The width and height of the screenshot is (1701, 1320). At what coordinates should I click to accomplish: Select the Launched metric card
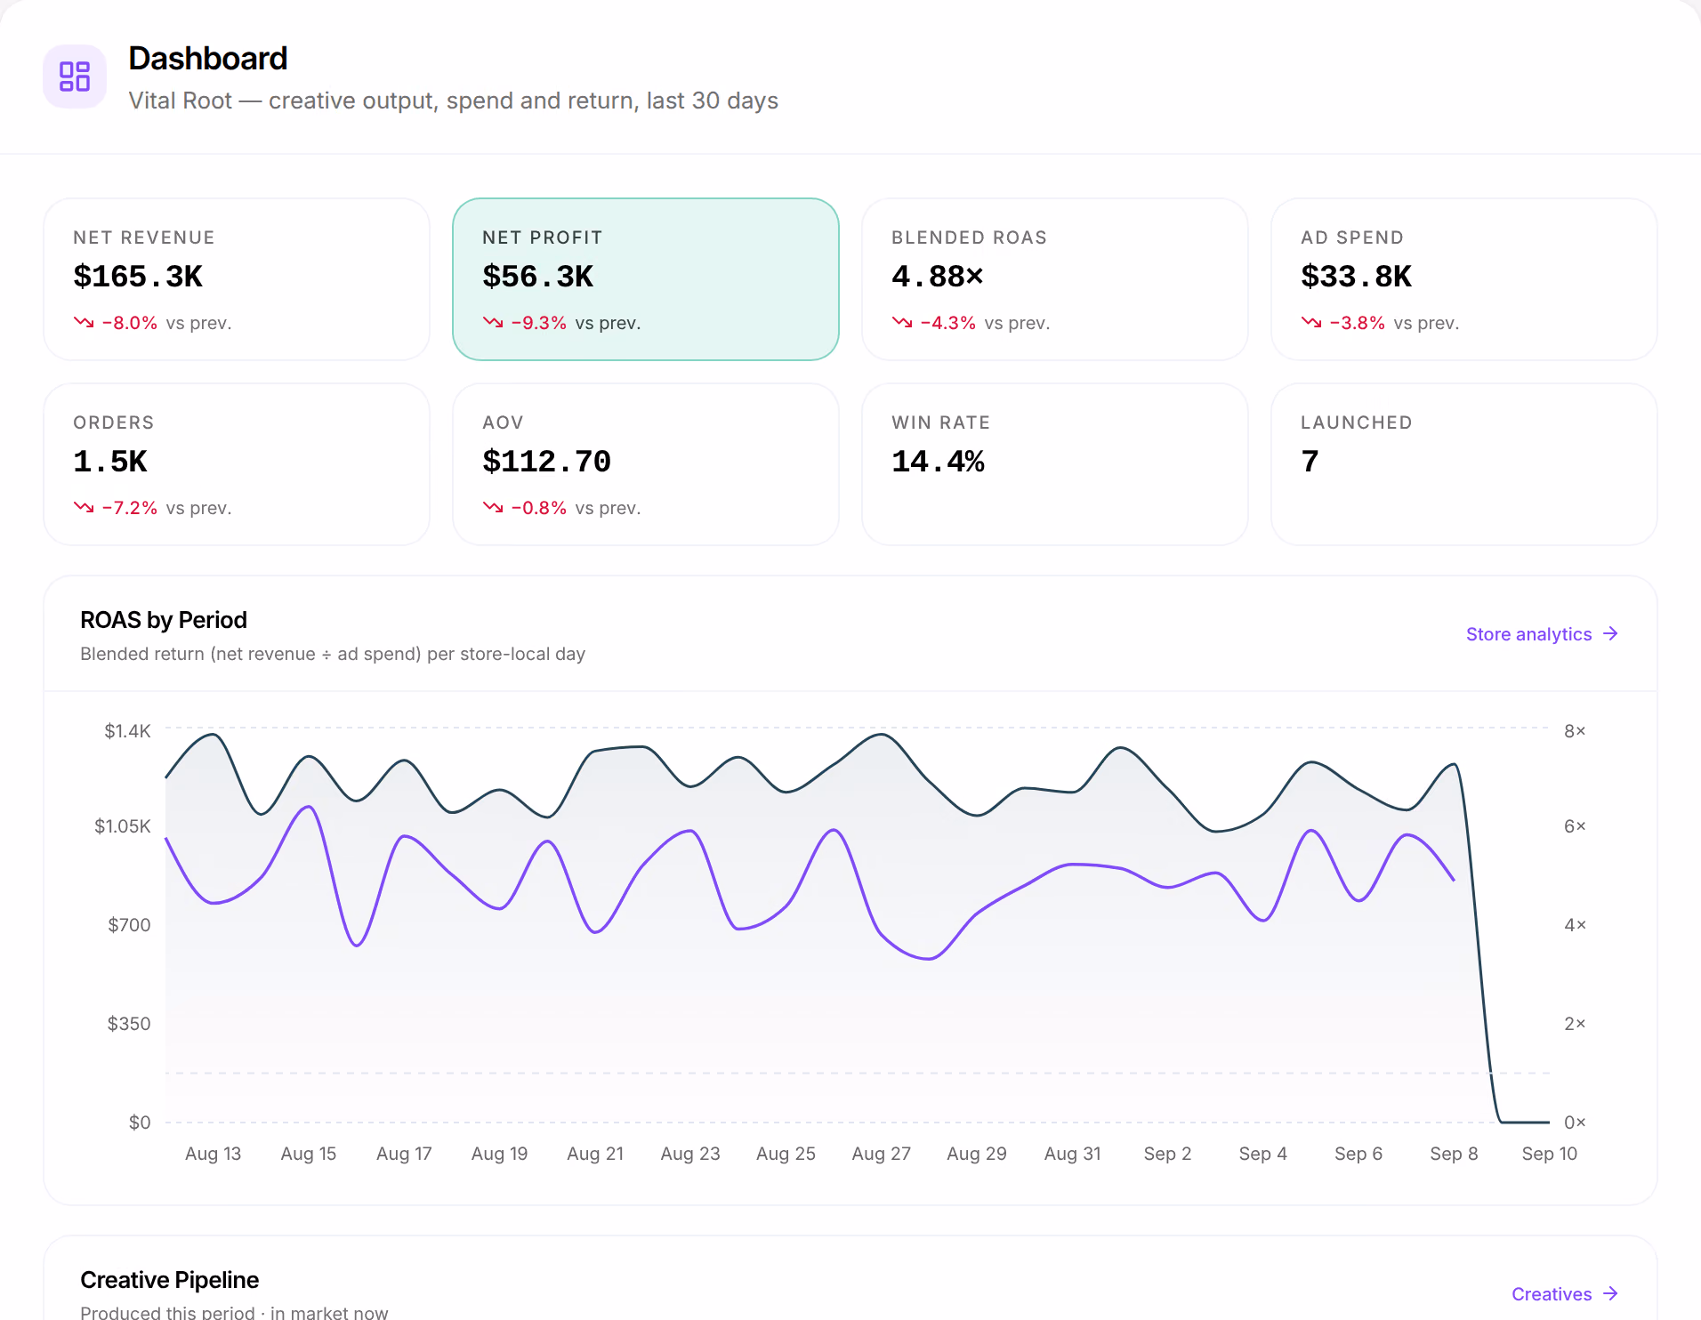pos(1464,464)
